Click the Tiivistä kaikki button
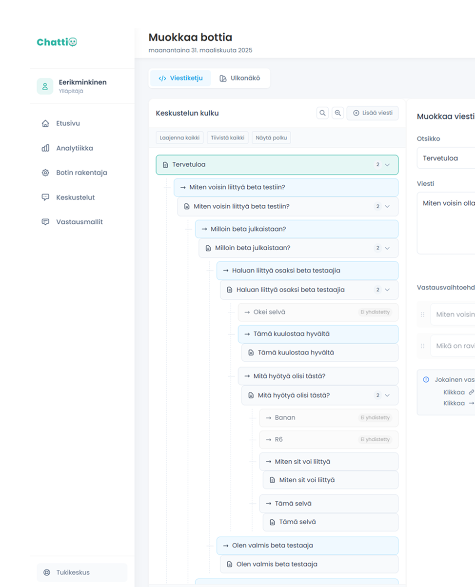475x587 pixels. pos(228,137)
